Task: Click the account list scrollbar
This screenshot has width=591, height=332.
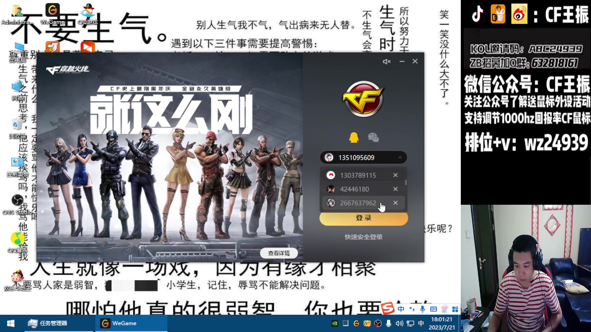Action: click(x=406, y=182)
